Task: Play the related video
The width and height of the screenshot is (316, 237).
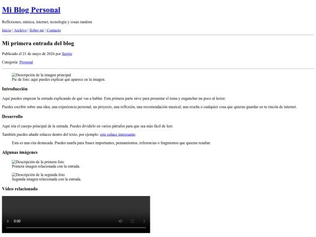Action: point(8,221)
